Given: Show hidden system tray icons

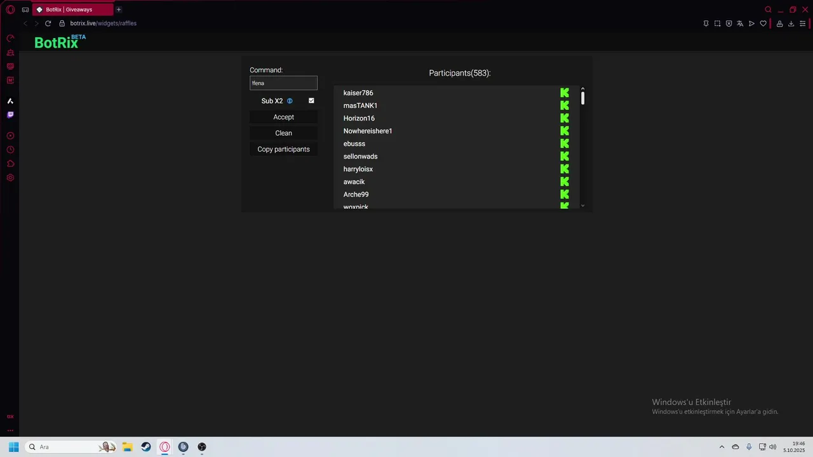Looking at the screenshot, I should point(722,447).
